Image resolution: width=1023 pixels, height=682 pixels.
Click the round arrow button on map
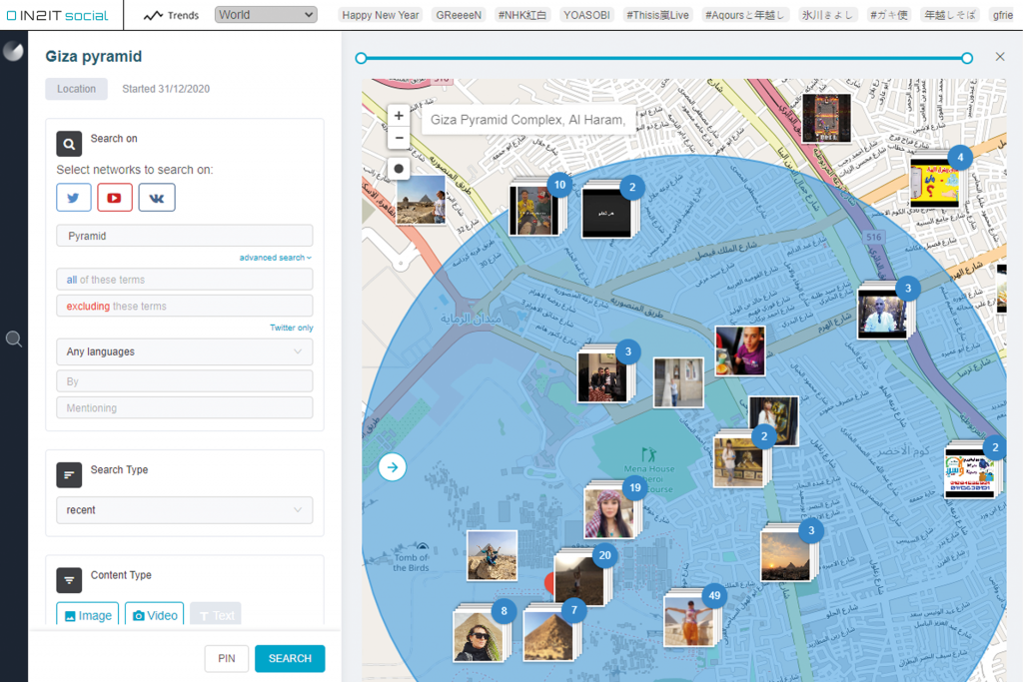(x=393, y=466)
